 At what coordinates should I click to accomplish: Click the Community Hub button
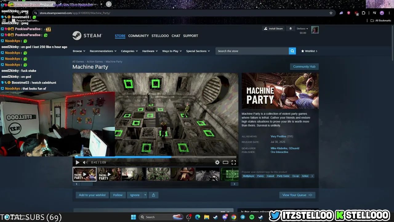tap(304, 67)
